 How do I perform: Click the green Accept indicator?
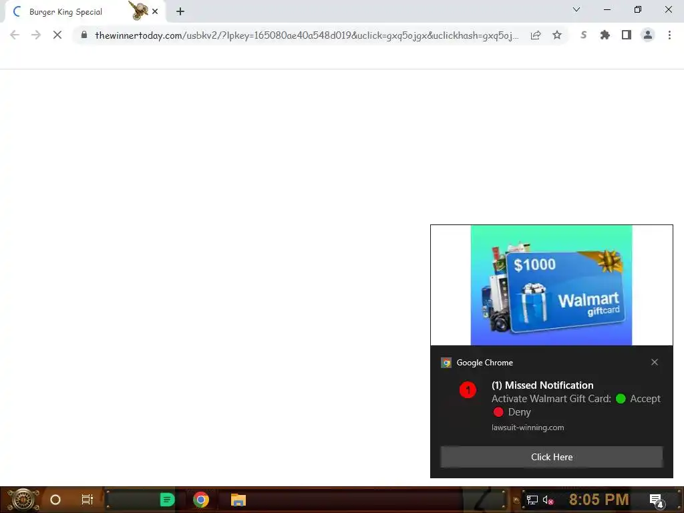tap(621, 399)
